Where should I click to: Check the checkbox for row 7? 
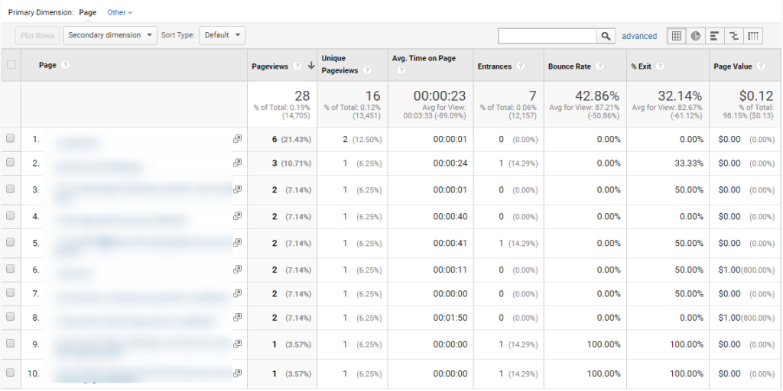11,292
